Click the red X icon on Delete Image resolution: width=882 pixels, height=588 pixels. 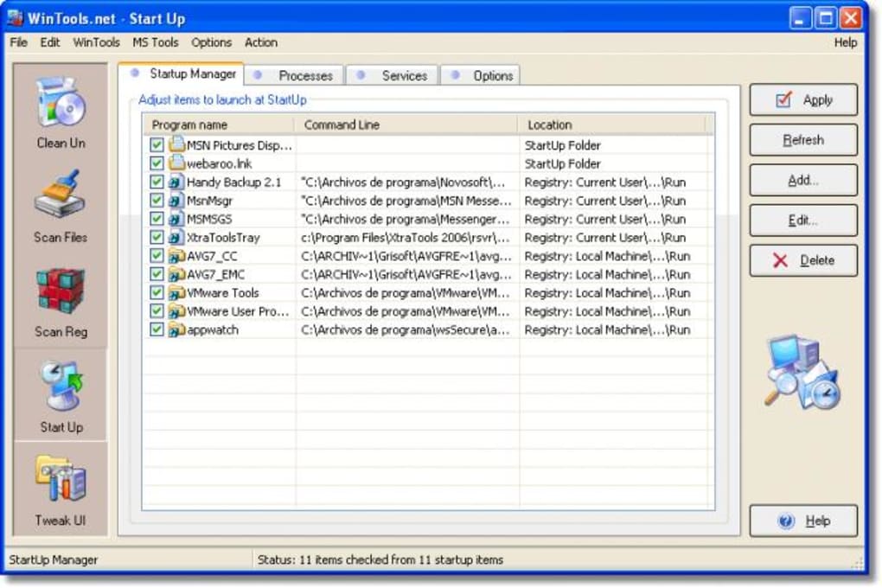[x=780, y=260]
